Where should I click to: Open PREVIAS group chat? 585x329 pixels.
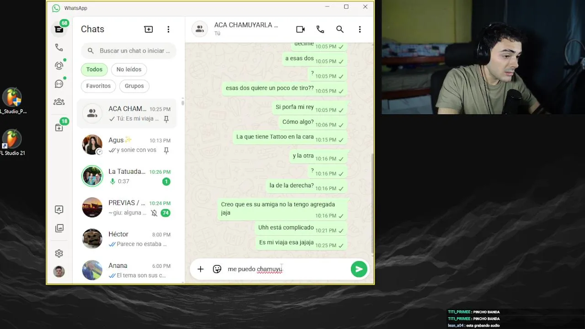click(x=126, y=207)
